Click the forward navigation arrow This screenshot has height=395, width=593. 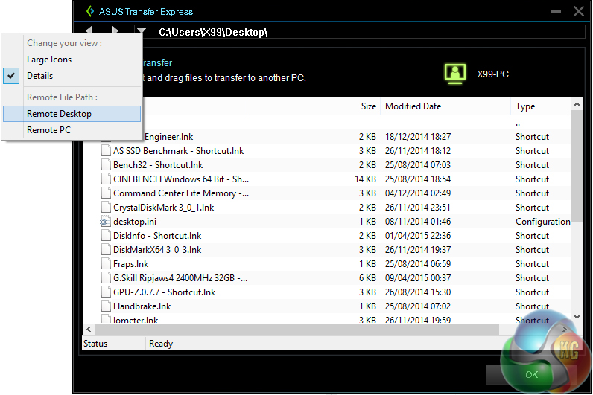pyautogui.click(x=115, y=30)
